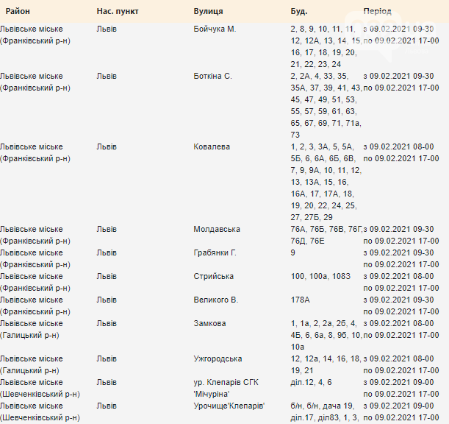Click the Молдавська street name
This screenshot has width=449, height=424.
pyautogui.click(x=217, y=229)
